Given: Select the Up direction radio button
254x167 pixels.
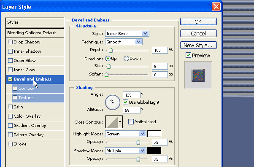Looking at the screenshot, I should click(x=108, y=59).
